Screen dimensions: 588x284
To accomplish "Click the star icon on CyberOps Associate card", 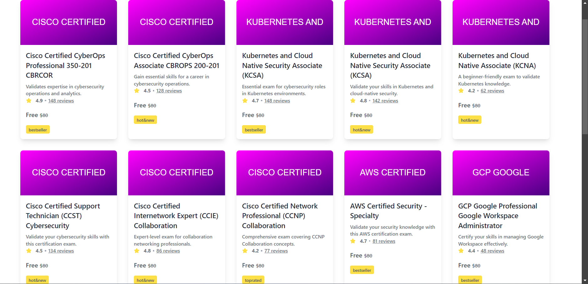I will (x=137, y=91).
